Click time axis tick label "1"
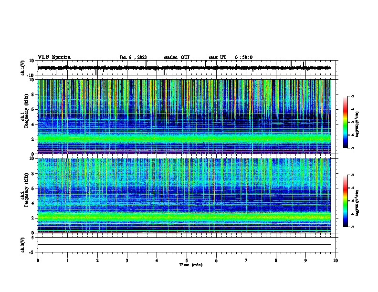 (67, 261)
